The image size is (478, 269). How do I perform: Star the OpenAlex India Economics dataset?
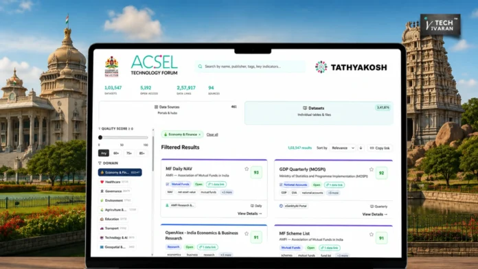(x=247, y=234)
